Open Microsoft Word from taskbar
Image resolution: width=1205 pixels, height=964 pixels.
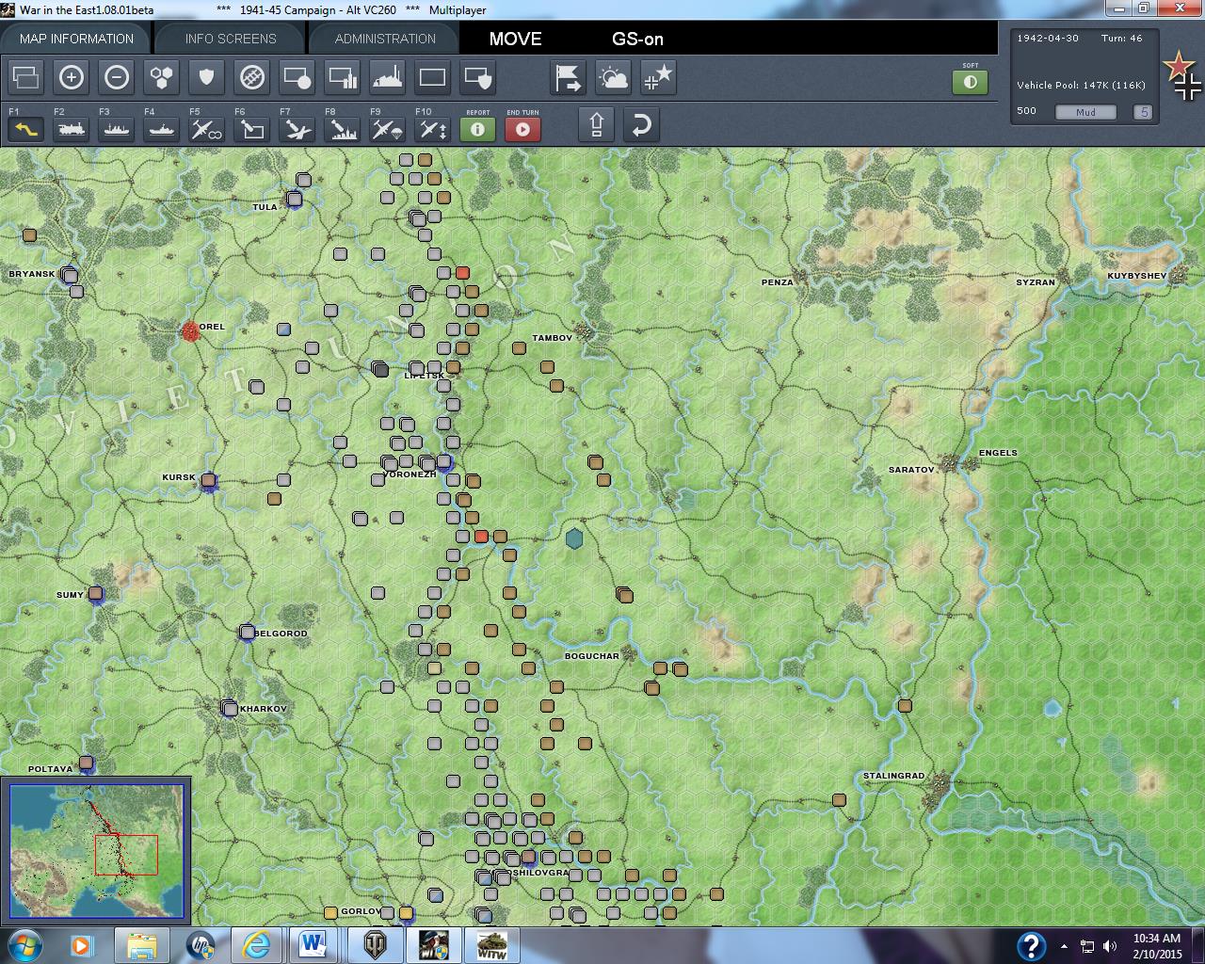click(x=313, y=945)
